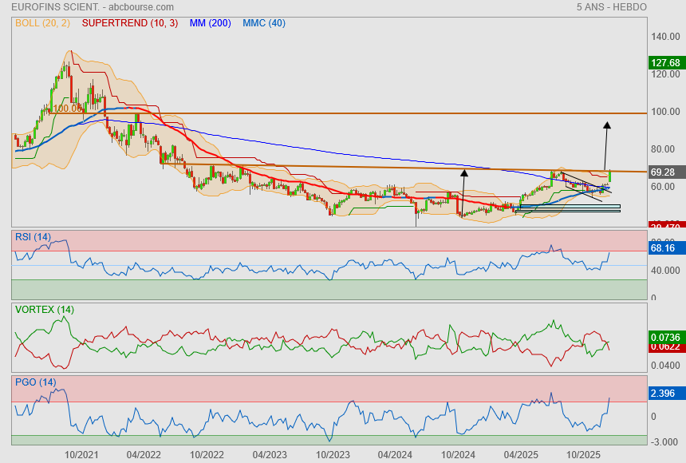This screenshot has width=686, height=463.
Task: Click the grey 69.28 current price tag
Action: click(x=664, y=172)
